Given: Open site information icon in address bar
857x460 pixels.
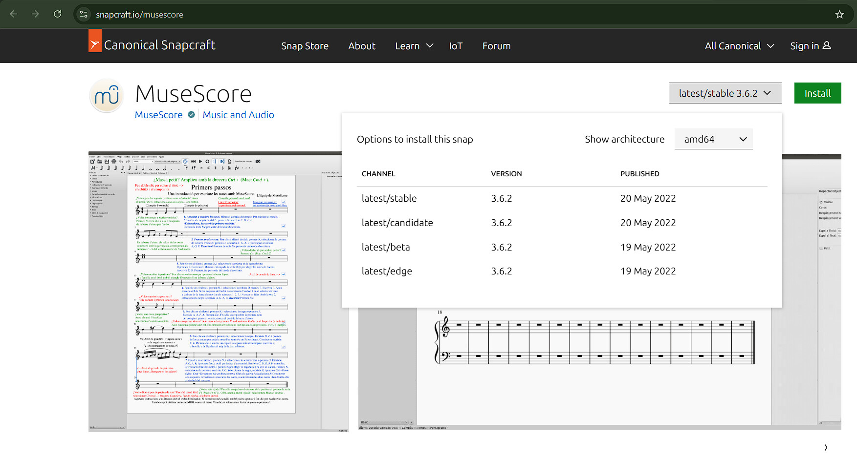Looking at the screenshot, I should [84, 14].
